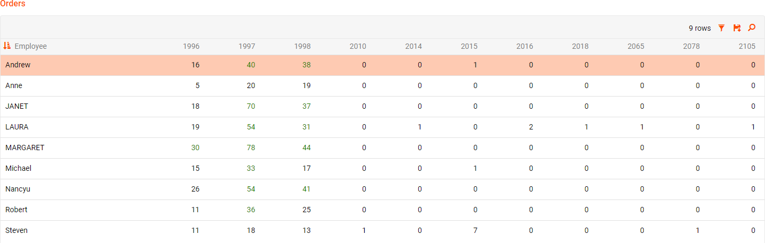This screenshot has height=243, width=765.
Task: Select the Michael employee row
Action: 18,168
